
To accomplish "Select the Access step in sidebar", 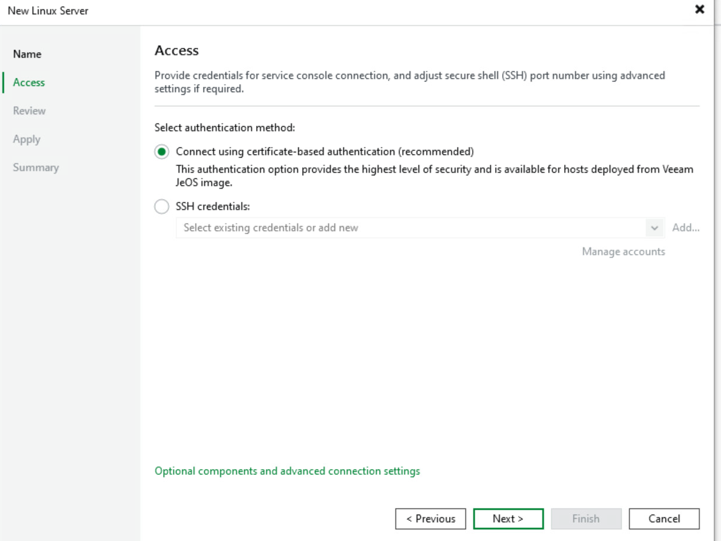I will click(x=29, y=83).
